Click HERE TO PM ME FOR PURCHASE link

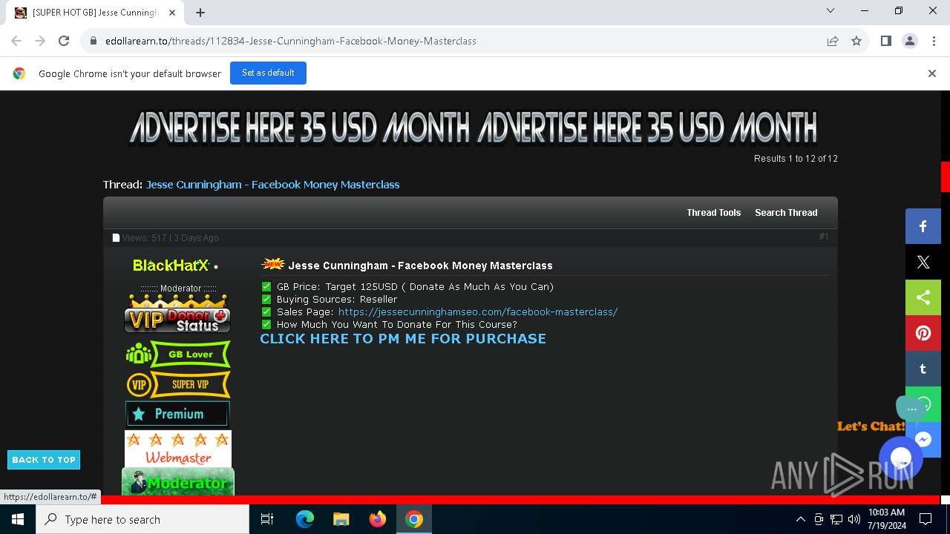[x=403, y=339]
